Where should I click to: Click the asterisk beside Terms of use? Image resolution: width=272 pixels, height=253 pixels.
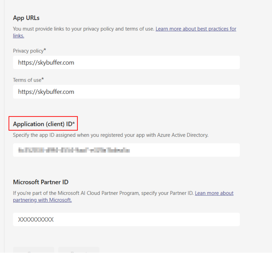43,79
